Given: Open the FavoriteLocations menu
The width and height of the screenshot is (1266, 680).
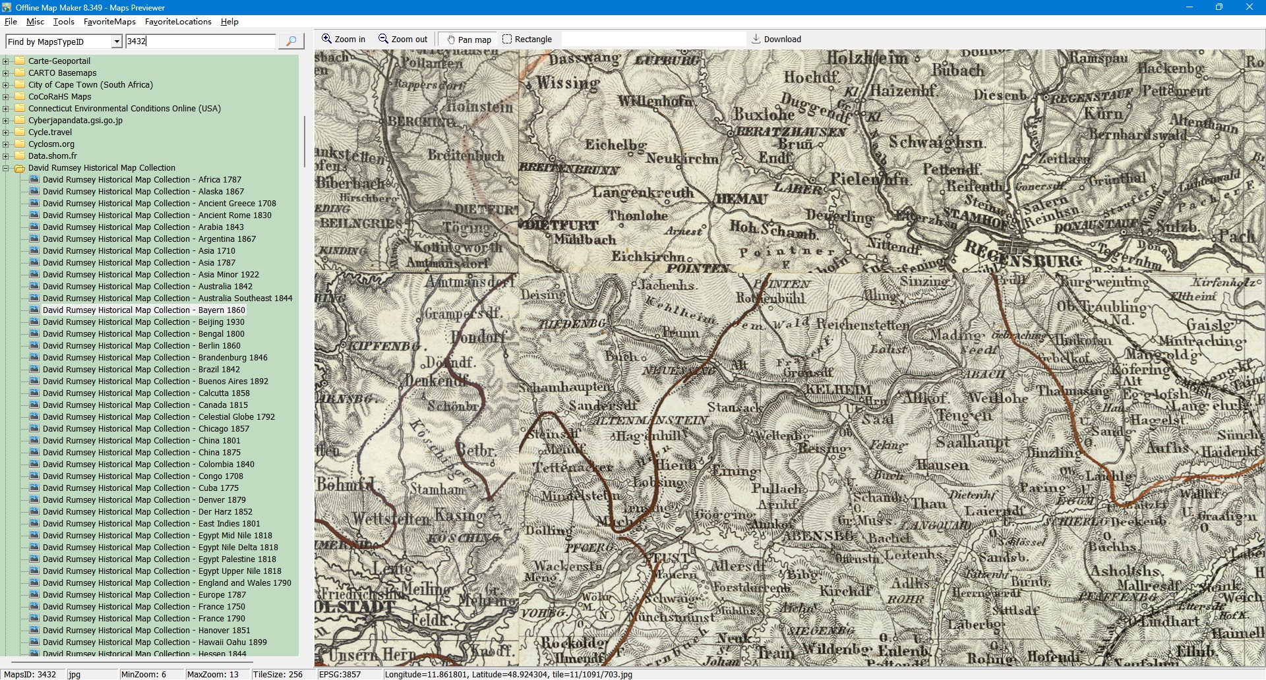Looking at the screenshot, I should (x=178, y=22).
